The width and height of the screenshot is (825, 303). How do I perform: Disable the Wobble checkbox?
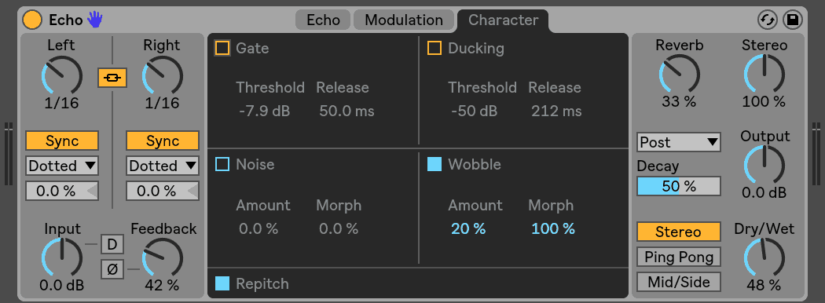434,165
